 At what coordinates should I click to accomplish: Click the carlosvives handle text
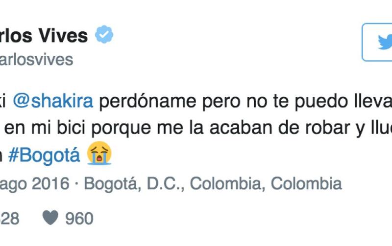36,60
